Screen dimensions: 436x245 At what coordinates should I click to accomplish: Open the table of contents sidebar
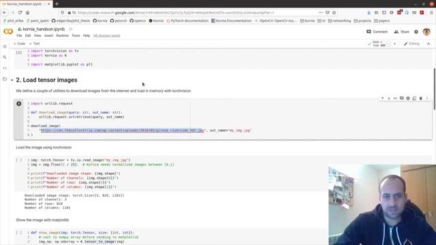click(x=5, y=46)
